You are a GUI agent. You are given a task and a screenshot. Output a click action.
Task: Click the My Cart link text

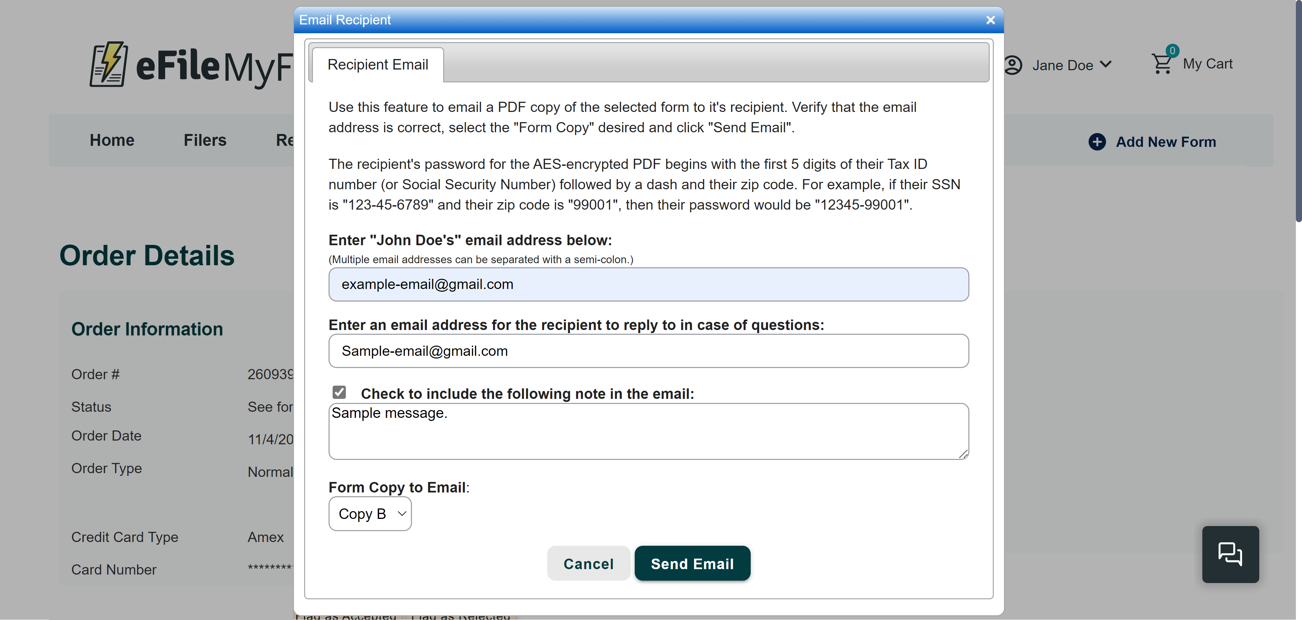pyautogui.click(x=1207, y=64)
